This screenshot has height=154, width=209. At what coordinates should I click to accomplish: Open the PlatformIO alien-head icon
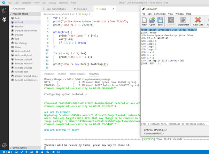4,20
